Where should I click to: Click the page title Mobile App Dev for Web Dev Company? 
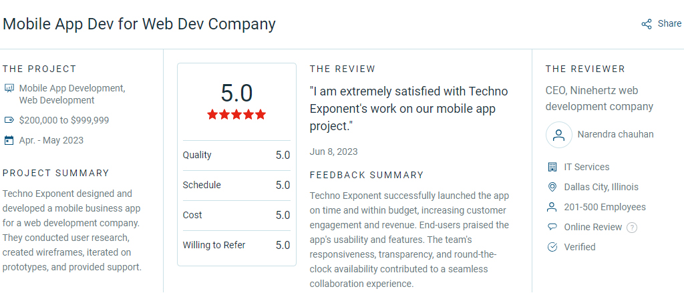click(139, 24)
